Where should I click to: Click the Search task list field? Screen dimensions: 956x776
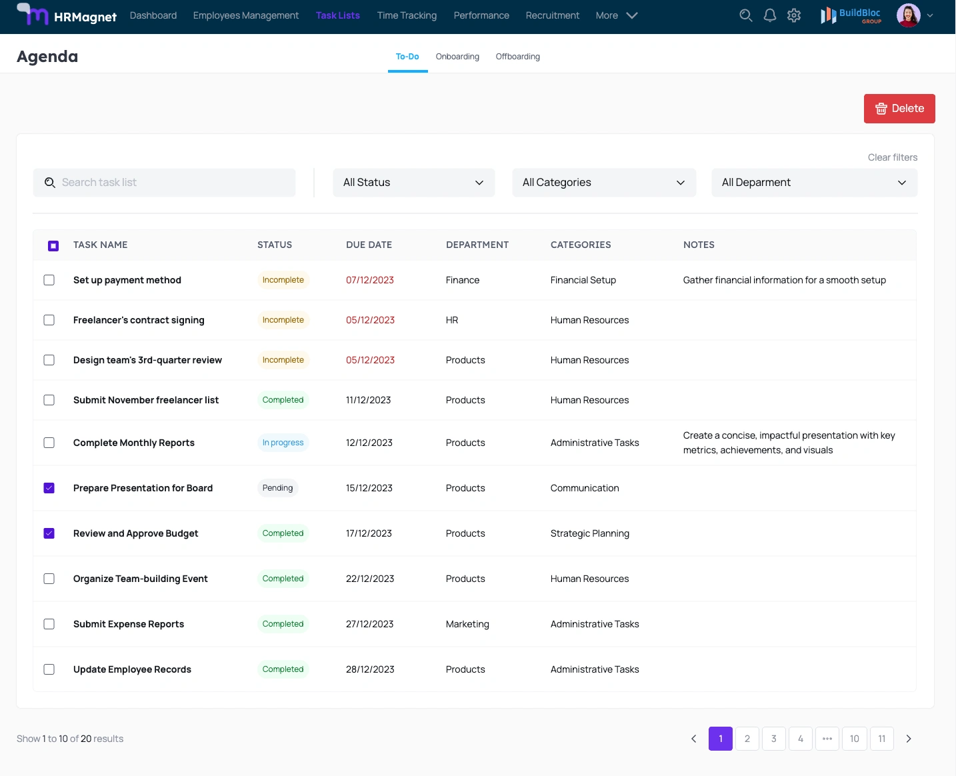164,183
